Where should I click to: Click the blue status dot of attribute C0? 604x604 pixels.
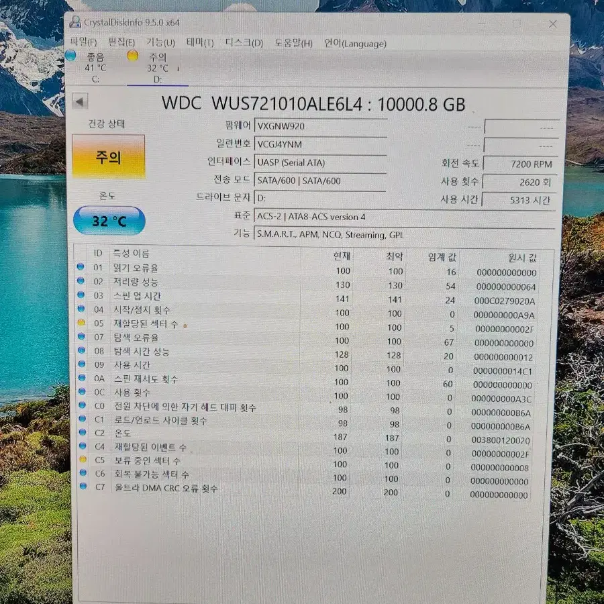coord(82,405)
